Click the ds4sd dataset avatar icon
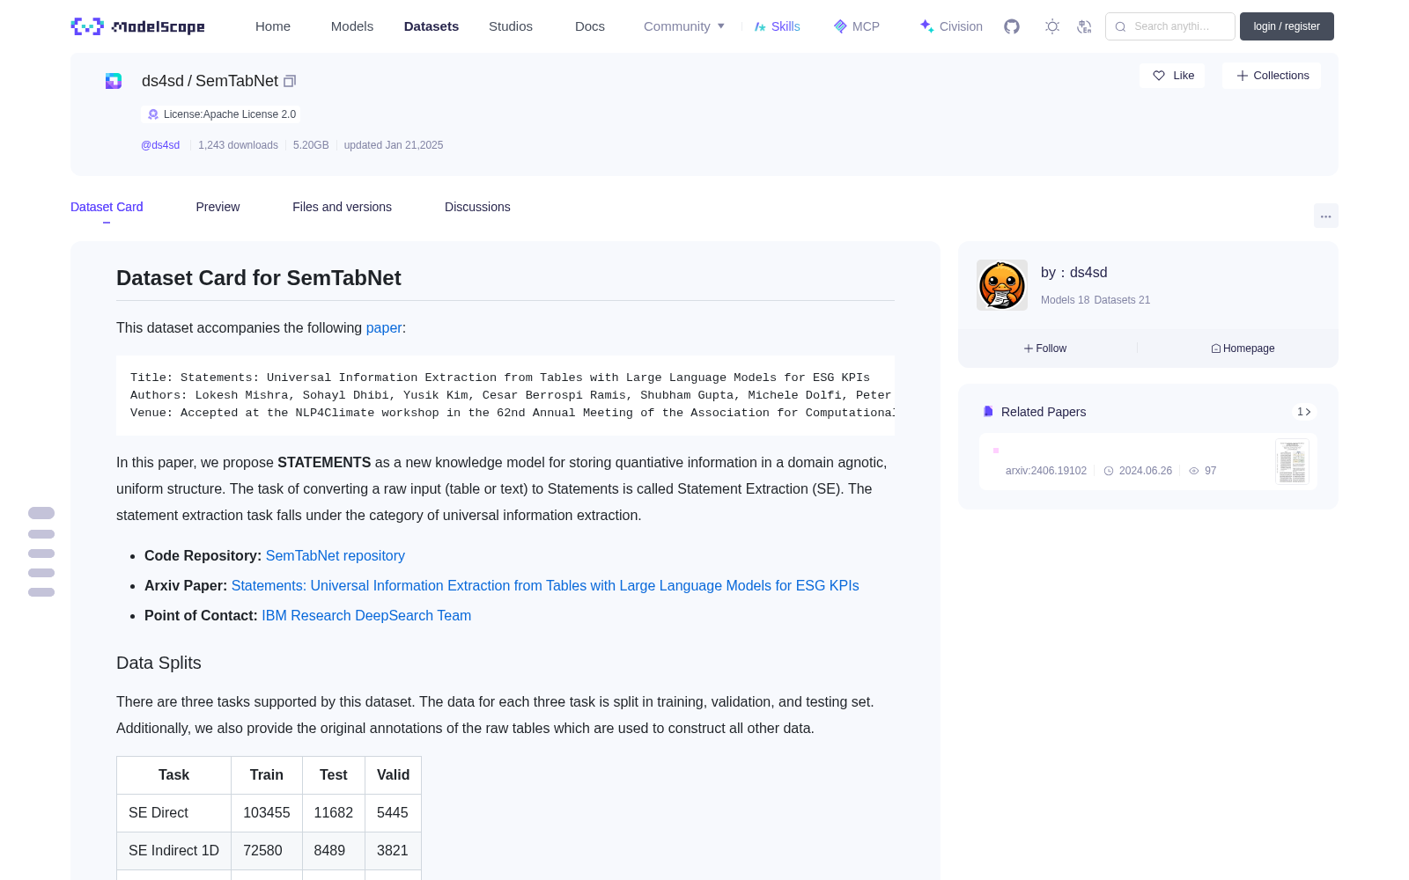Screen dimensions: 1409x880 point(114,81)
